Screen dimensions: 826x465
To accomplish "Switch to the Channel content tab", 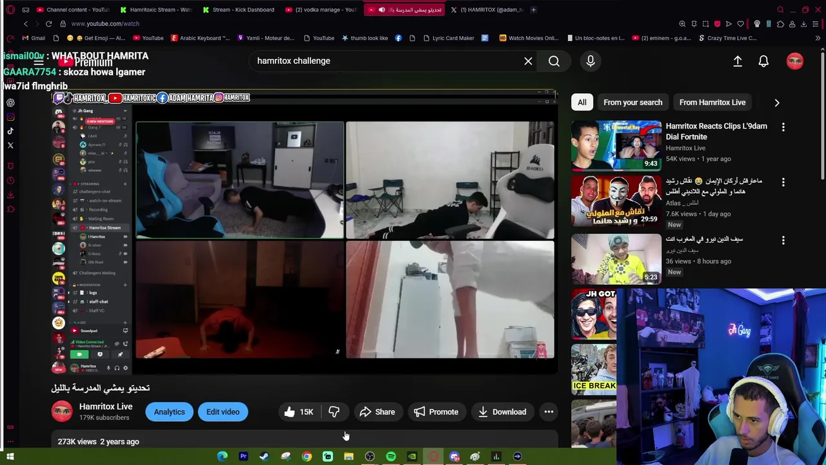I will [73, 10].
